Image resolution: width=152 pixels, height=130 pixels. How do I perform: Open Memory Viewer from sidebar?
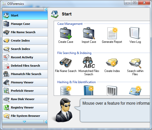coord(25,82)
